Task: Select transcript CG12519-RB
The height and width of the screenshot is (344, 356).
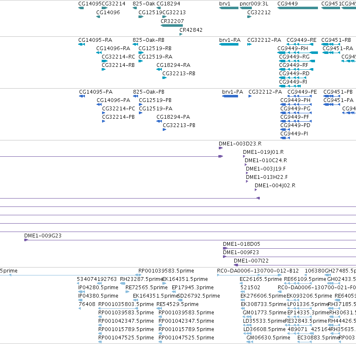Action: coord(155,48)
